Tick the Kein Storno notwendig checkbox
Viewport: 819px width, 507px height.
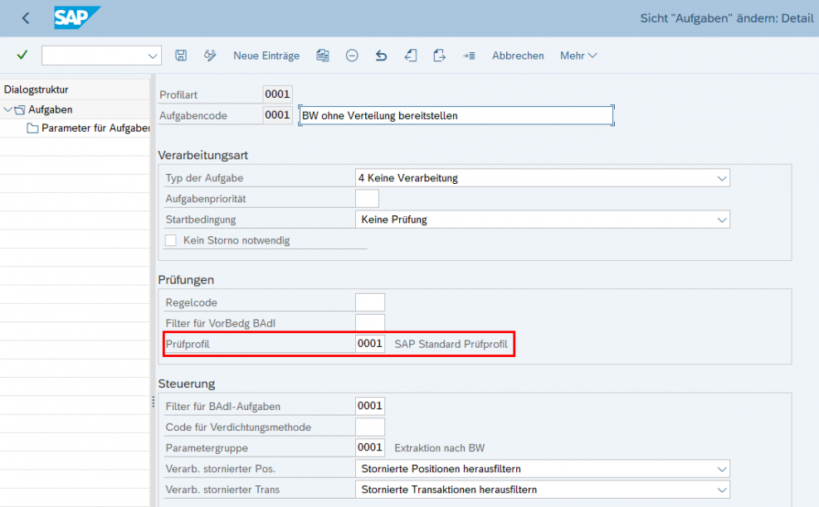pyautogui.click(x=171, y=240)
